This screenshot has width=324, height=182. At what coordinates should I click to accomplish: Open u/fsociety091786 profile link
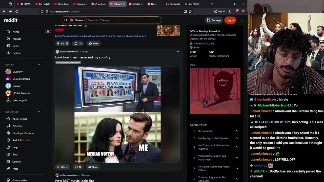pyautogui.click(x=69, y=52)
